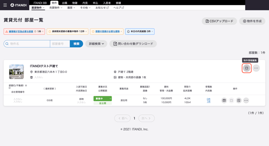Screen dimensions: 269x146
Task: Open the 募集中 status dropdown
Action: point(103,99)
